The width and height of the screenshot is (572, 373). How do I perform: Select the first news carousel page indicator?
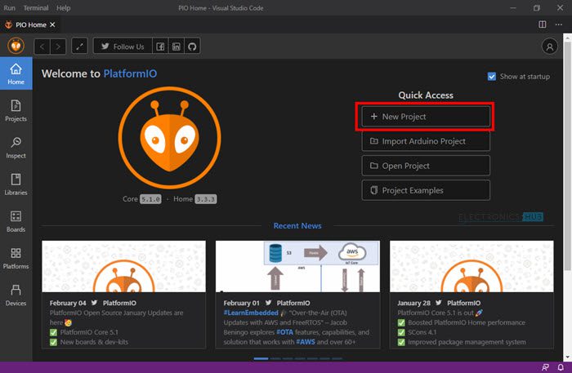[x=261, y=359]
